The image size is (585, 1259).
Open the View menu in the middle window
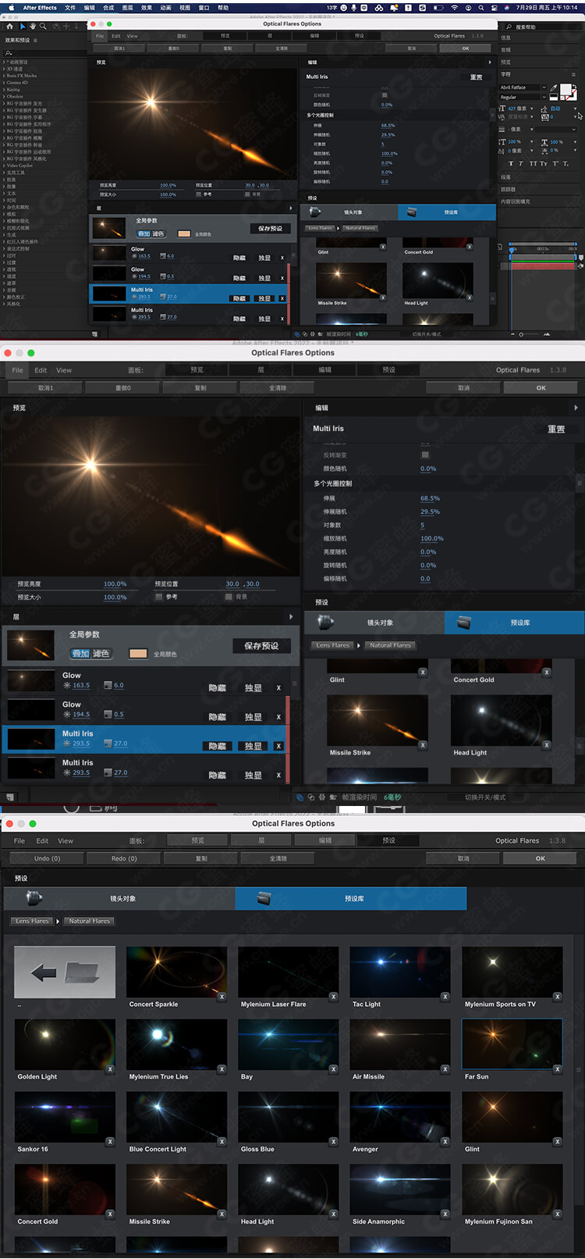pos(64,370)
